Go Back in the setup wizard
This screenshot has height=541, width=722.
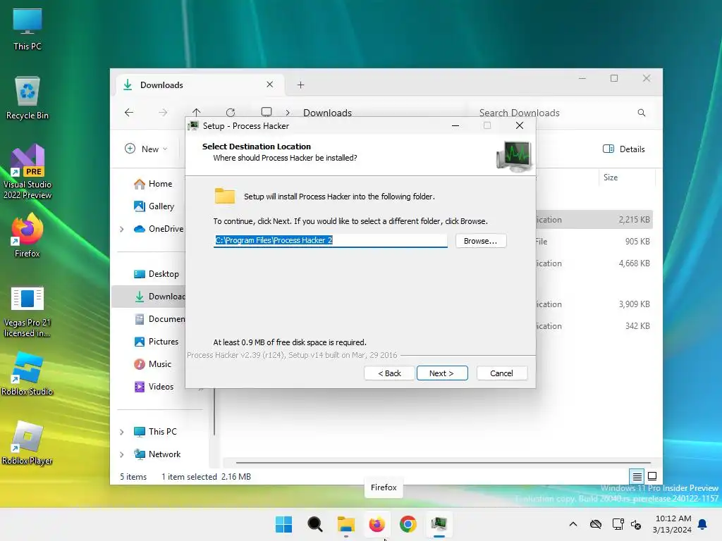(x=389, y=373)
